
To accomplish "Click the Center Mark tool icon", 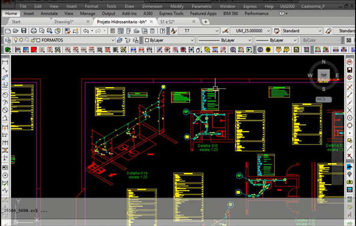I will click(x=5, y=175).
